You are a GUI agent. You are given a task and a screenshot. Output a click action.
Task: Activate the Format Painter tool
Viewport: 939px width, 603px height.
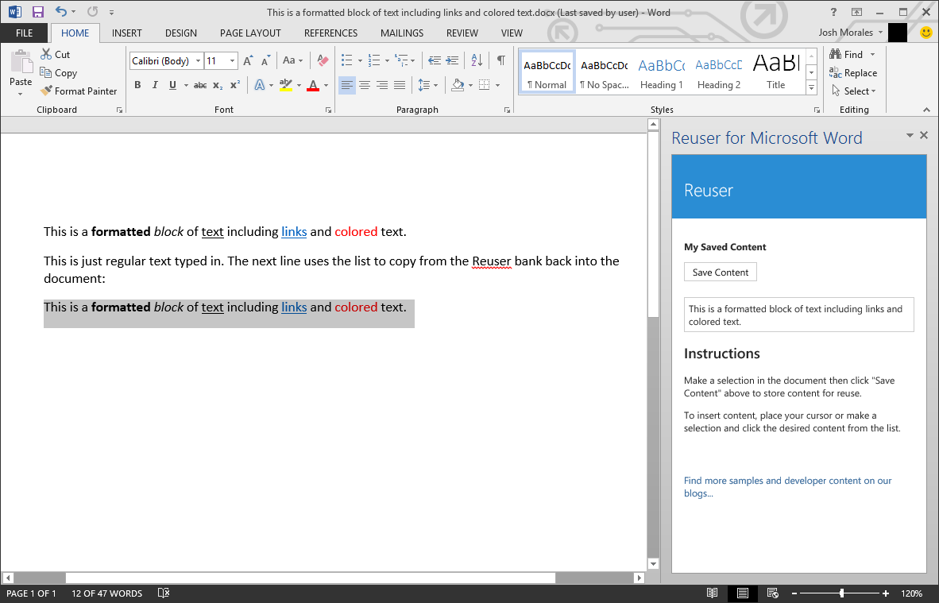point(79,91)
